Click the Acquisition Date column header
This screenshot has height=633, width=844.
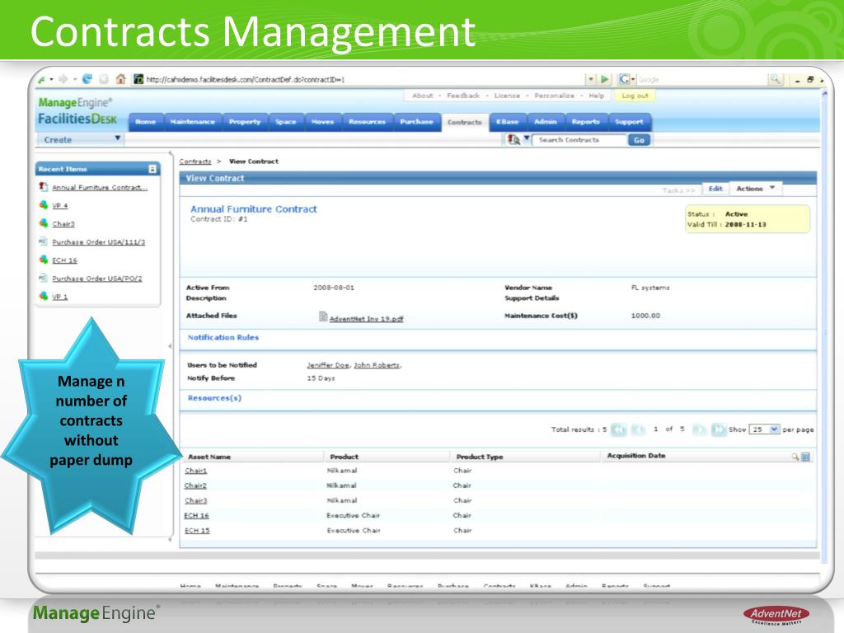[x=636, y=455]
